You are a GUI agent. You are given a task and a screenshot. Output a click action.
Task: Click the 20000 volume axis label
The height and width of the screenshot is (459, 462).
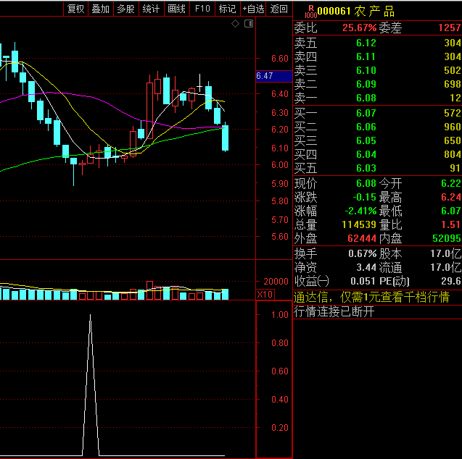[x=276, y=282]
